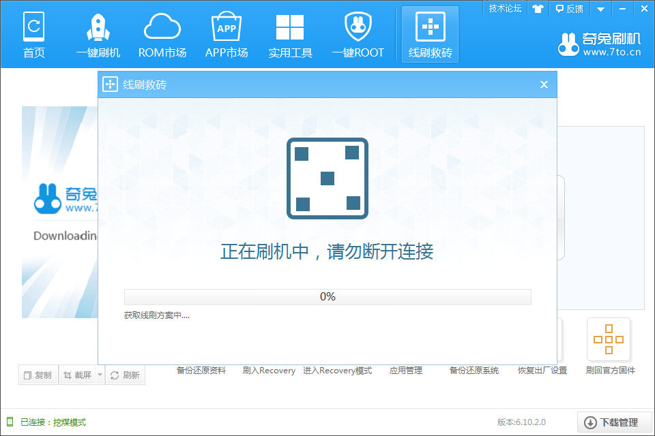Close the 线刷救砖 dialog
The height and width of the screenshot is (436, 655).
[544, 84]
